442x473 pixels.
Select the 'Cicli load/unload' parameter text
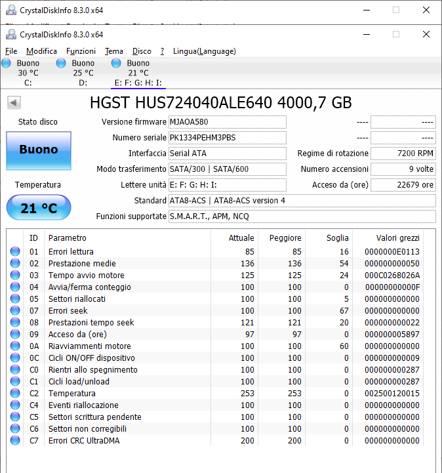79,382
